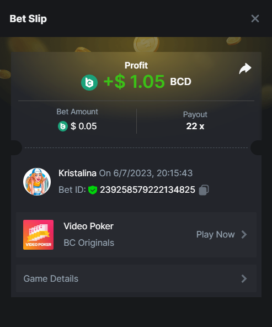Open Kristalina's avatar picture
This screenshot has height=327, width=272.
click(37, 182)
